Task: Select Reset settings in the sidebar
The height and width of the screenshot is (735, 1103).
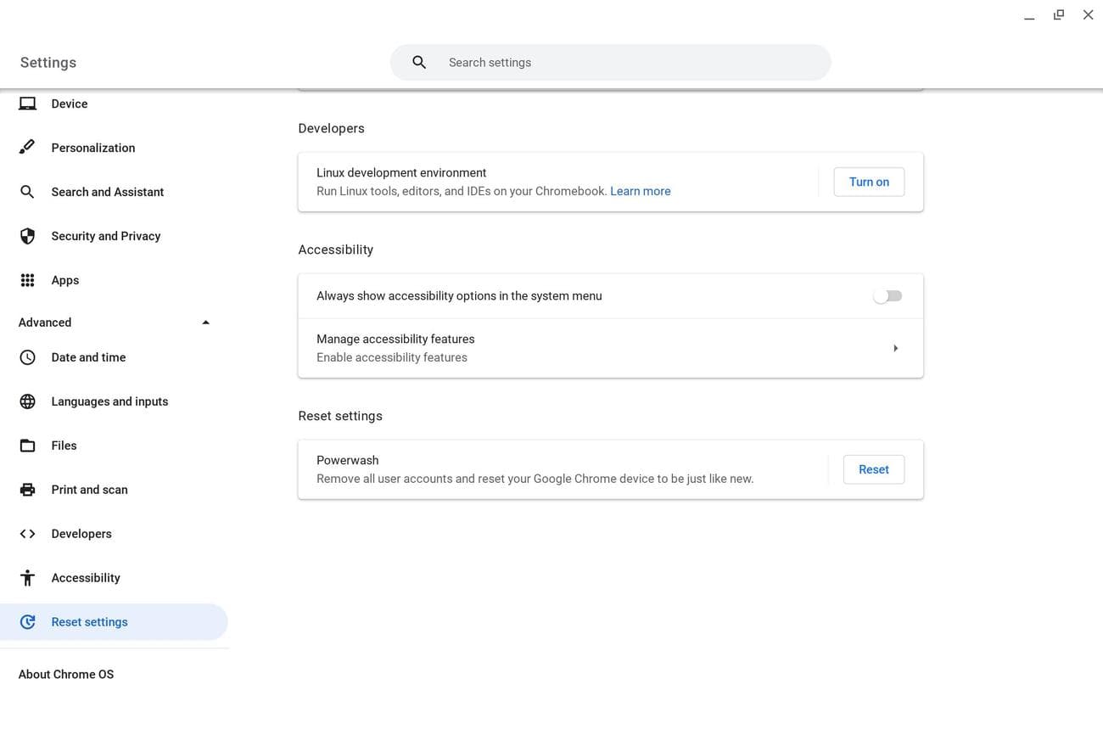Action: 89,622
